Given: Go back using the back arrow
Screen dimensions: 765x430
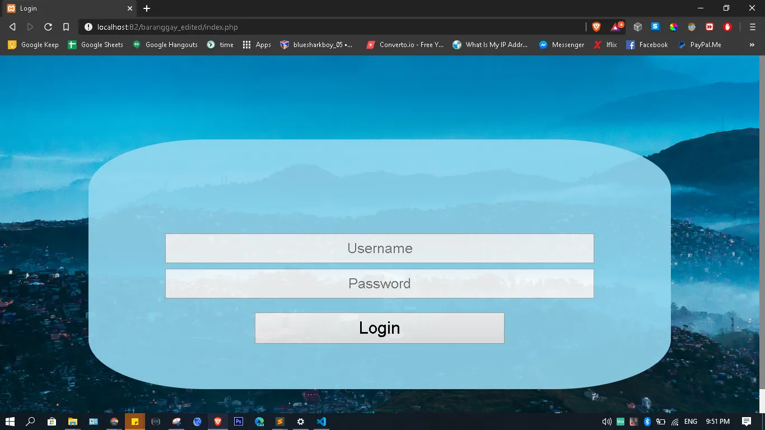Looking at the screenshot, I should click(x=12, y=27).
